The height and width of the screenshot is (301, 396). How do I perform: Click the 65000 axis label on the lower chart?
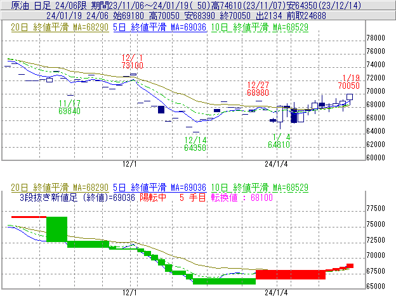coord(376,286)
